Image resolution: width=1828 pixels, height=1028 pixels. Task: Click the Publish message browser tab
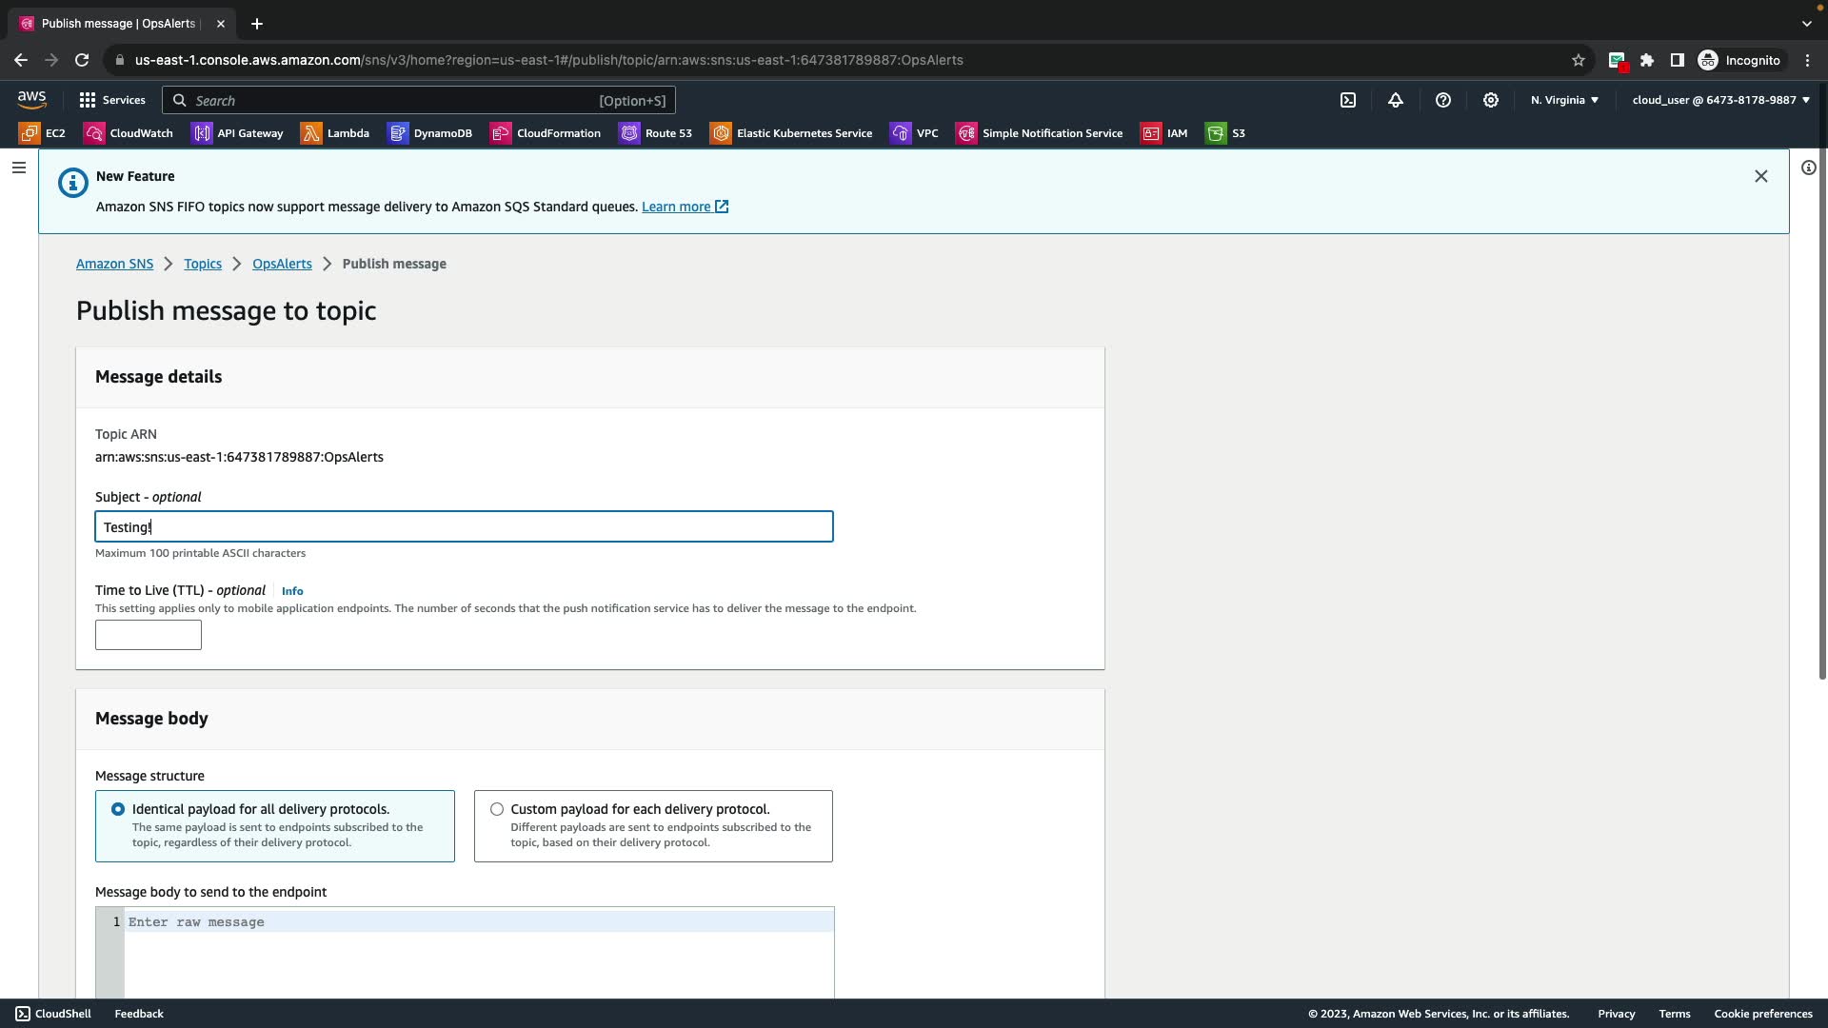tap(118, 24)
